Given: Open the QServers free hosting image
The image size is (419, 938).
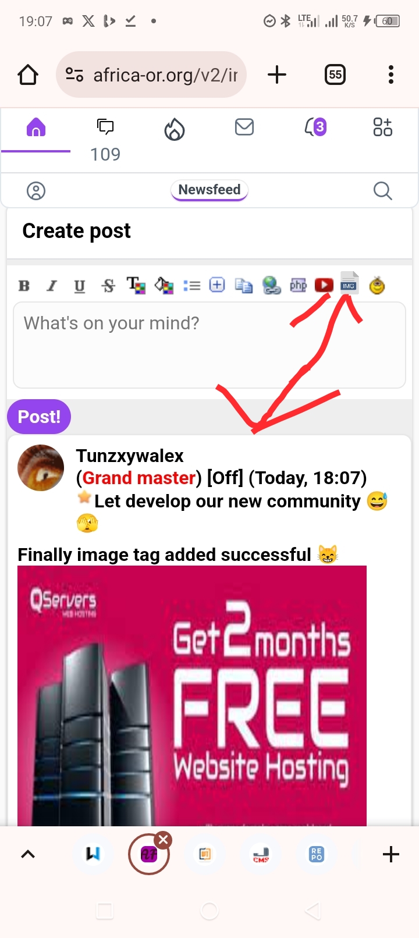Looking at the screenshot, I should pyautogui.click(x=192, y=696).
